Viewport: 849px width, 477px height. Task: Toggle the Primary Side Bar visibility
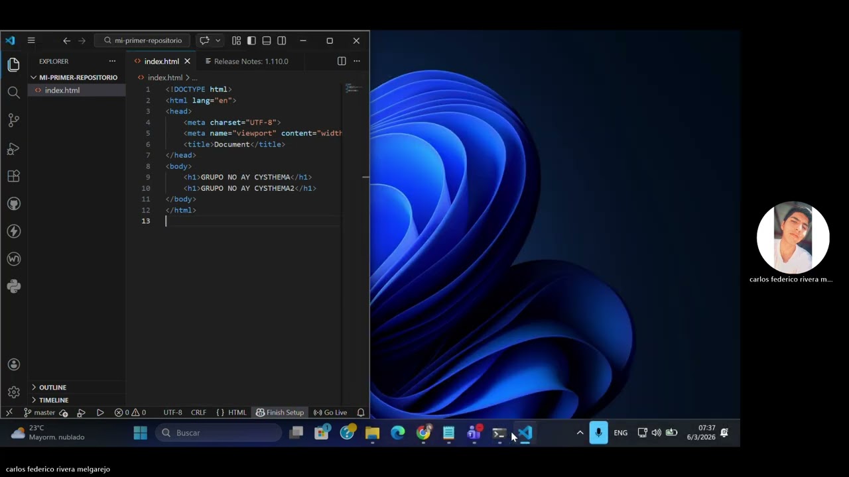click(x=251, y=40)
